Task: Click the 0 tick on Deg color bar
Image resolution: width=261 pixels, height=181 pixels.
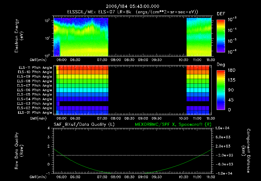Action: click(229, 110)
